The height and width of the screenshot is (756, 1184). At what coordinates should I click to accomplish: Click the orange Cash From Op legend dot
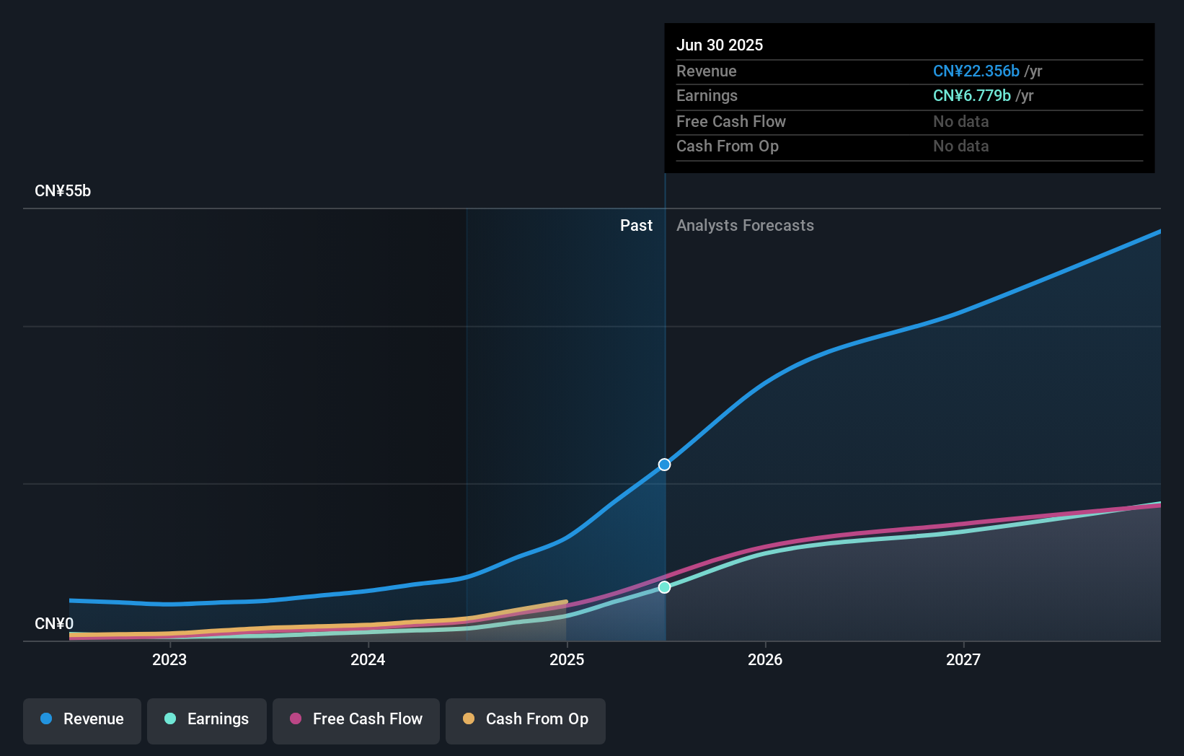tap(469, 719)
